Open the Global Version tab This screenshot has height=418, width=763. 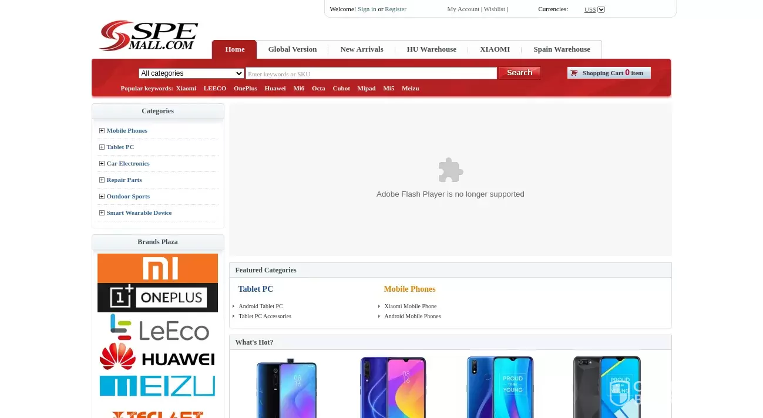(293, 49)
